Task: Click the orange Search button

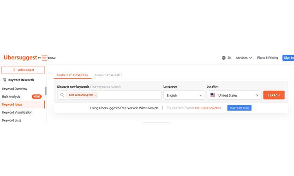Action: (274, 95)
